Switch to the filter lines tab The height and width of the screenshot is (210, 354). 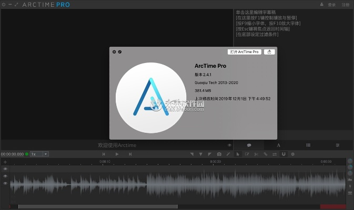point(338,145)
